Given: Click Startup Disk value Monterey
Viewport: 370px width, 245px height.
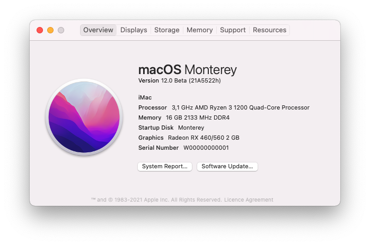Looking at the screenshot, I should 191,128.
